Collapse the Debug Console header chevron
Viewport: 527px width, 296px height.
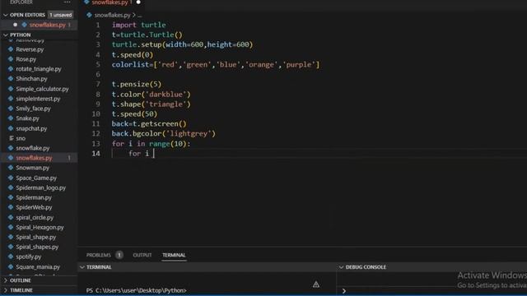341,267
